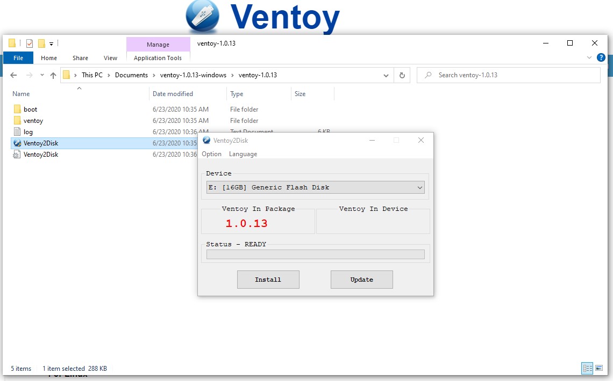Click the Search ventoy-1.0.13 field
The image size is (613, 381).
click(x=509, y=75)
